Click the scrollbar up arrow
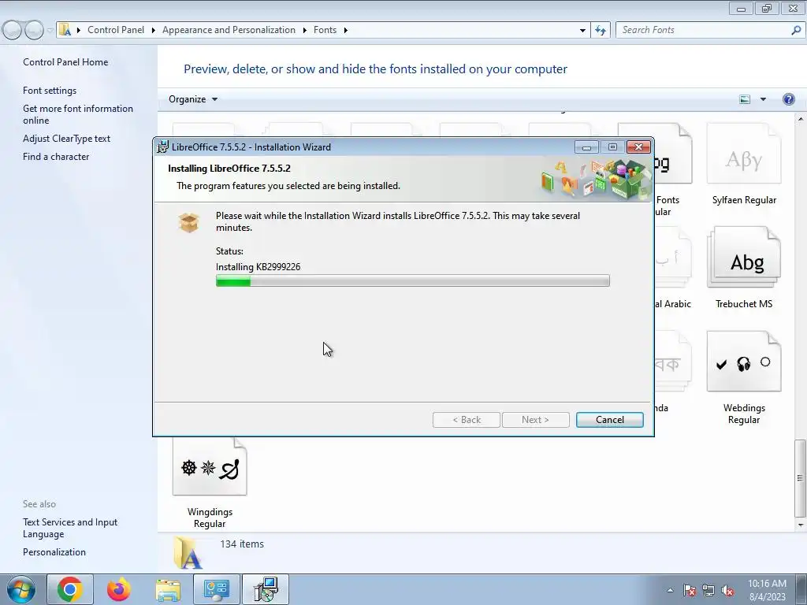The image size is (807, 605). 800,119
